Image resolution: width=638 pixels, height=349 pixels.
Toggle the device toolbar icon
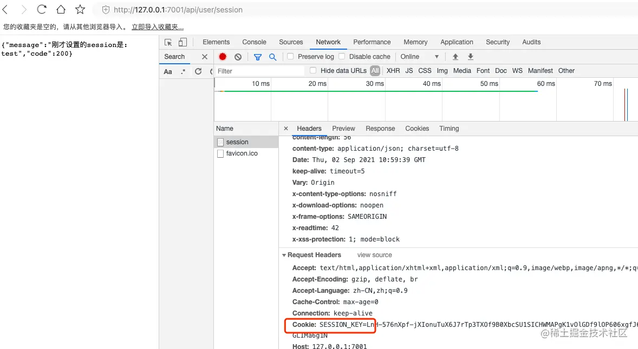(183, 42)
